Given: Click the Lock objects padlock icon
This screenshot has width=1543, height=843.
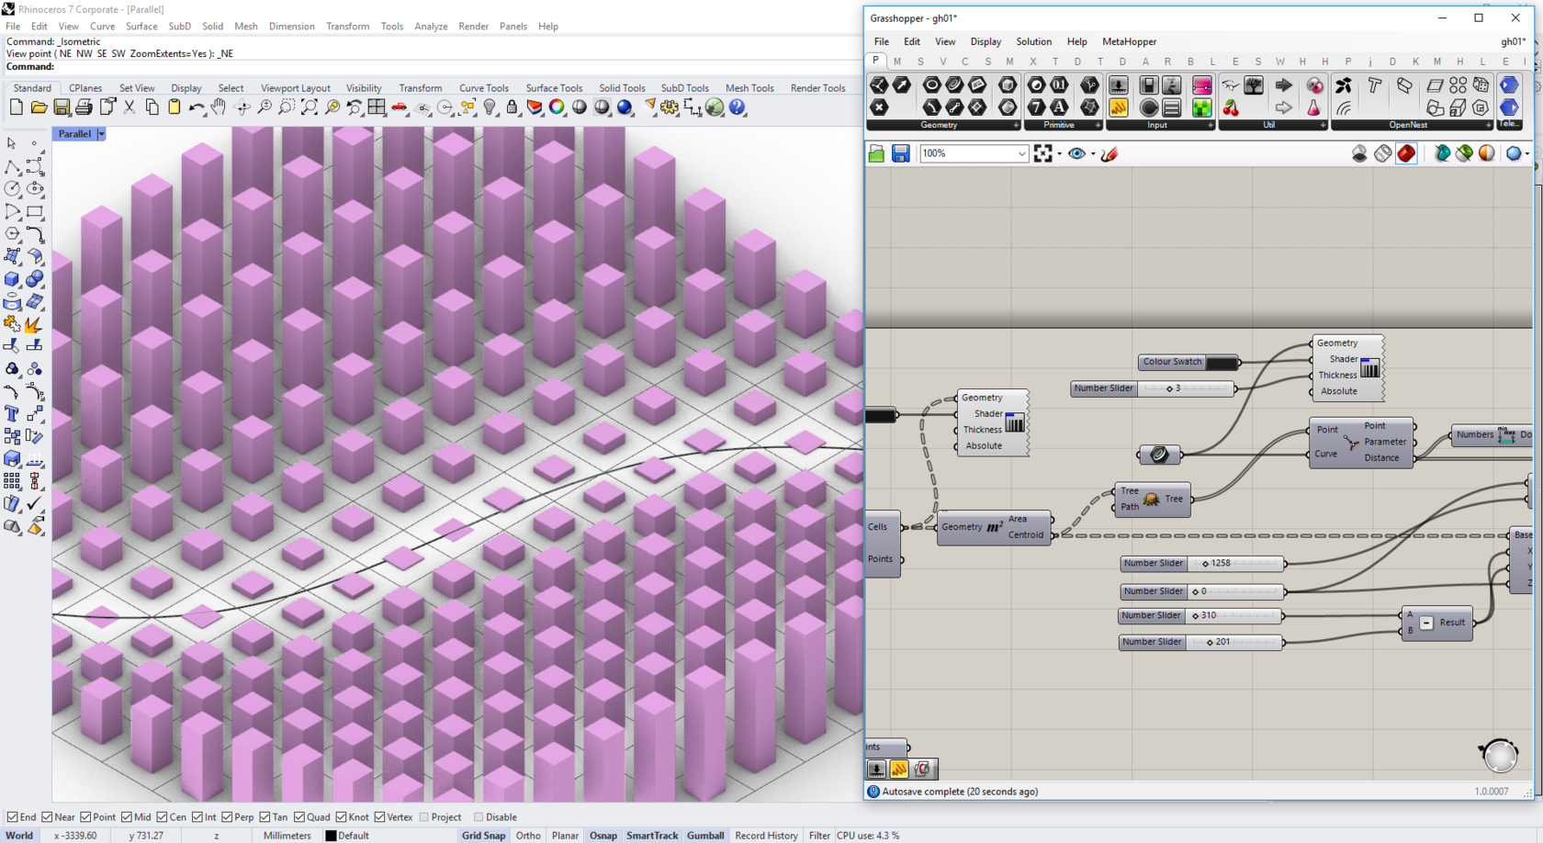Looking at the screenshot, I should [x=512, y=107].
